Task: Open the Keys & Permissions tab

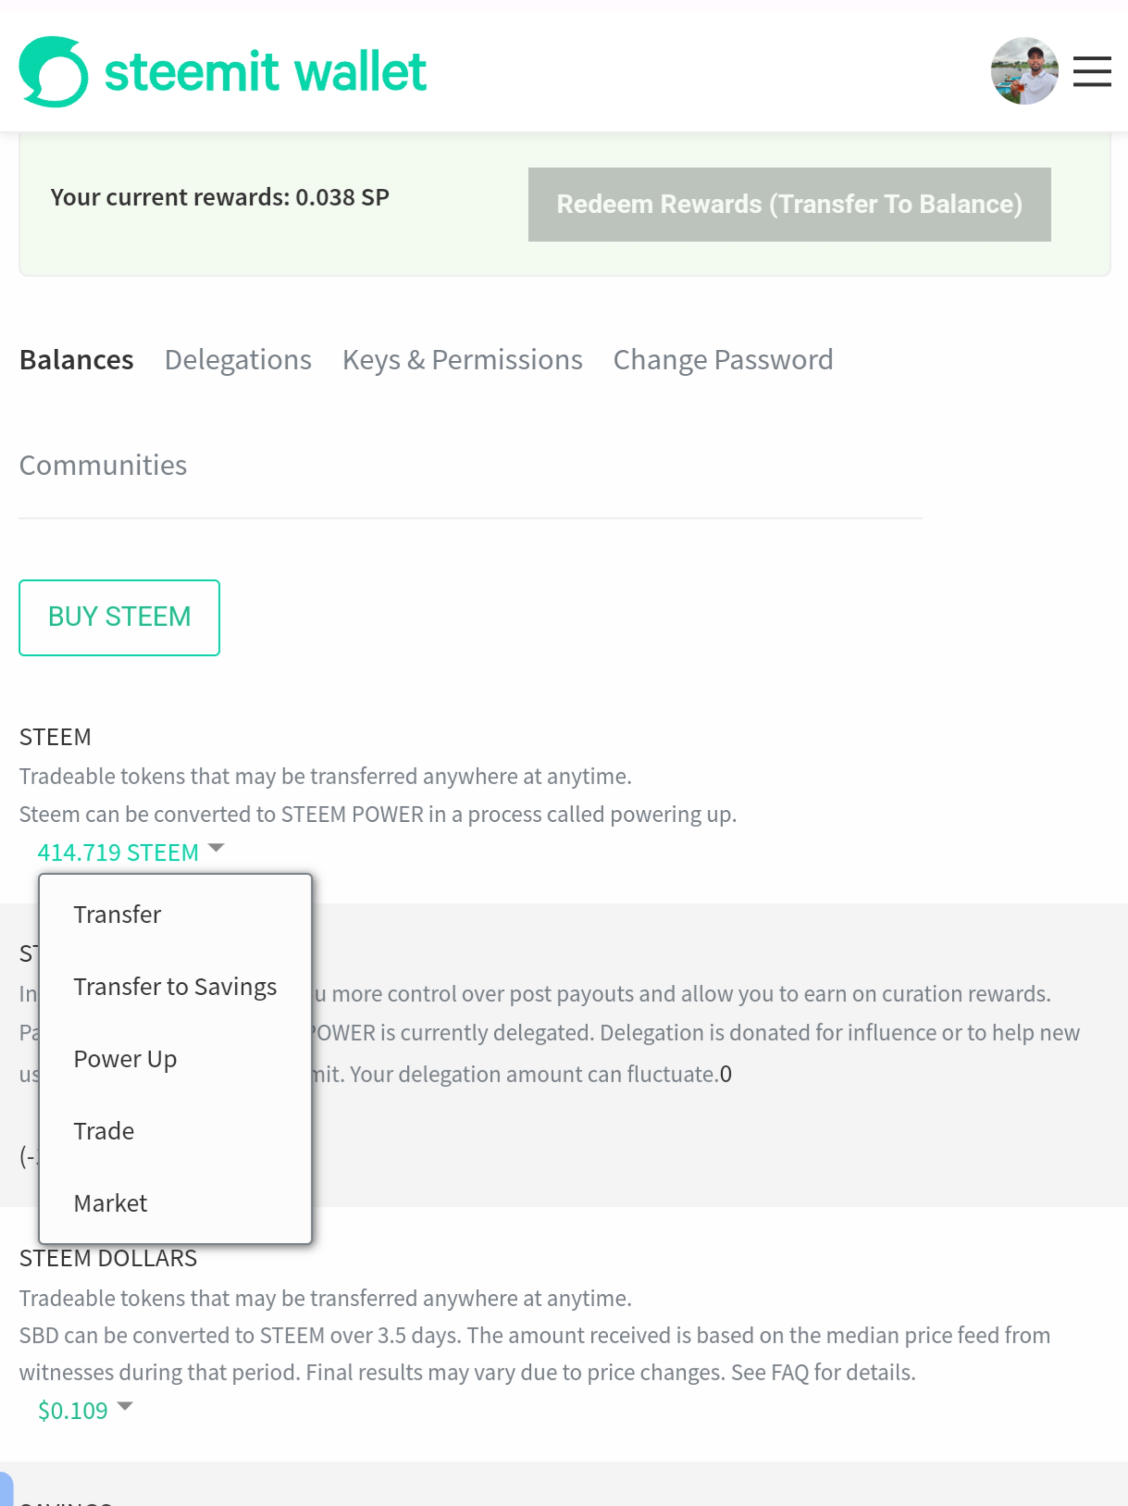Action: [463, 359]
